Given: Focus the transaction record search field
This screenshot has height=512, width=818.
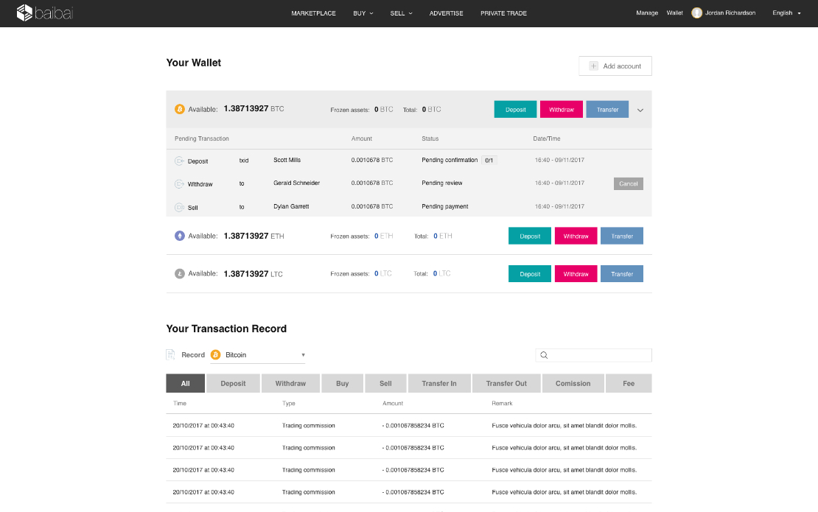Looking at the screenshot, I should [594, 355].
